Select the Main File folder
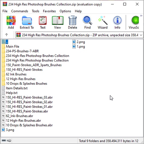Image resolution: width=144 pixels, height=144 pixels. (x=10, y=46)
